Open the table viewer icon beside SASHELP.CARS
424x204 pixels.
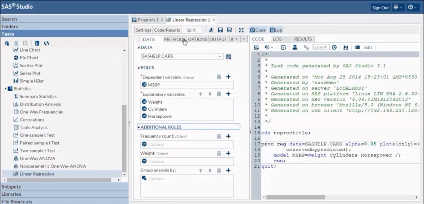229,57
